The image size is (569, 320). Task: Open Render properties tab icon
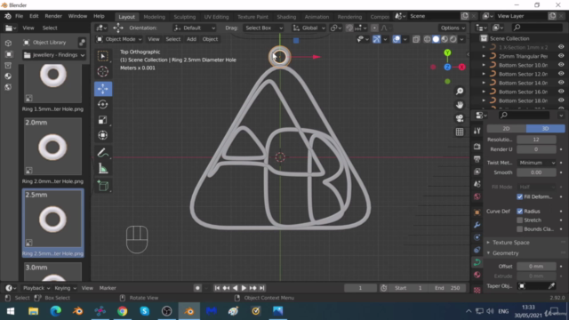click(x=477, y=147)
